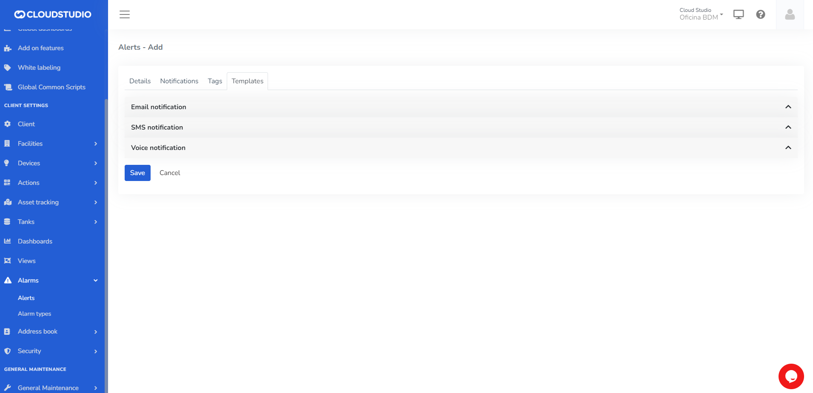Click the Cancel link
The height and width of the screenshot is (393, 813).
[170, 173]
